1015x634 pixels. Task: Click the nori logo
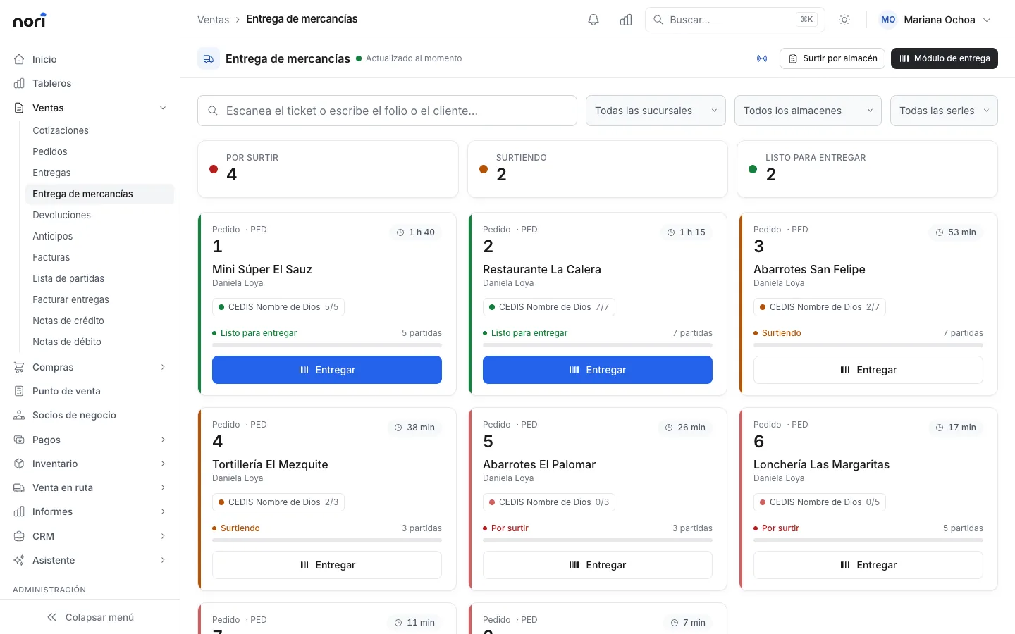pos(30,20)
